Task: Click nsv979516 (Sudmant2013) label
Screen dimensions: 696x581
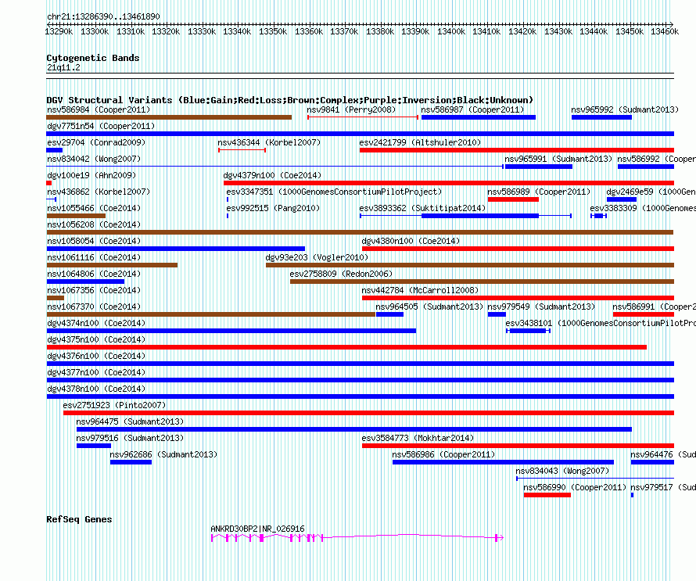Action: click(130, 438)
